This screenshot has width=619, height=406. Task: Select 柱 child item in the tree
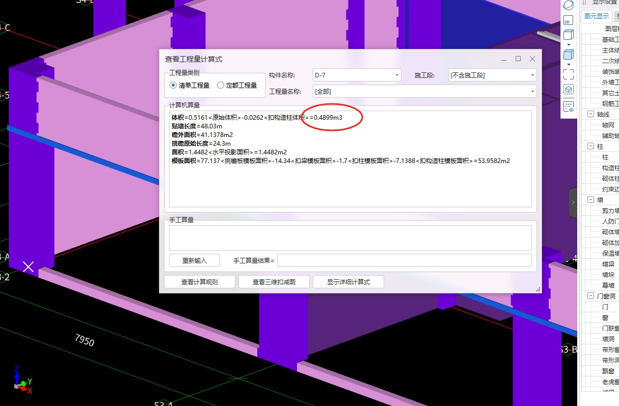(605, 157)
